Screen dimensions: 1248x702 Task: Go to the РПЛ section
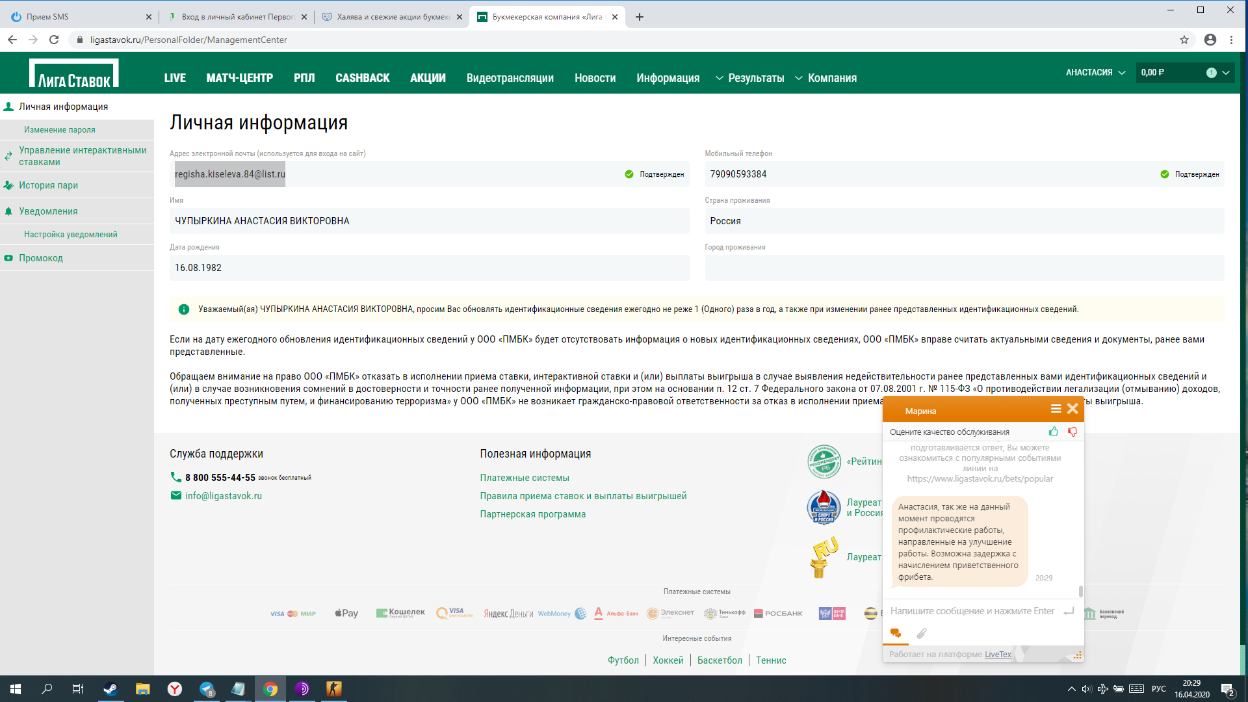click(304, 78)
